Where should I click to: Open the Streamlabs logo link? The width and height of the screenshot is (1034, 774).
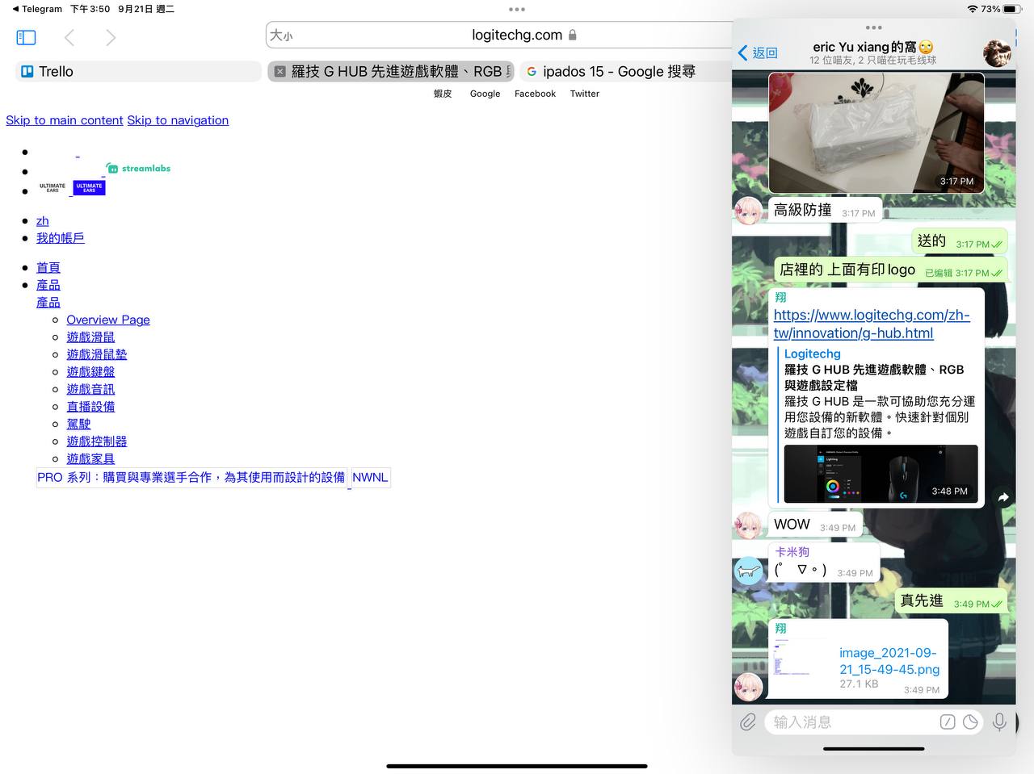[138, 169]
